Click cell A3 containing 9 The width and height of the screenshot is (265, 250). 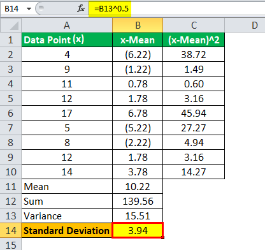(67, 69)
